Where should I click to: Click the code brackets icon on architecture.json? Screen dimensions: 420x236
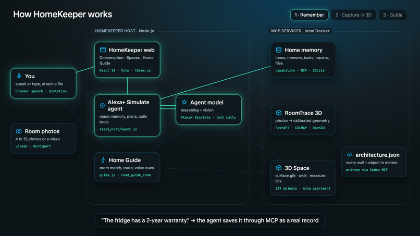point(350,155)
